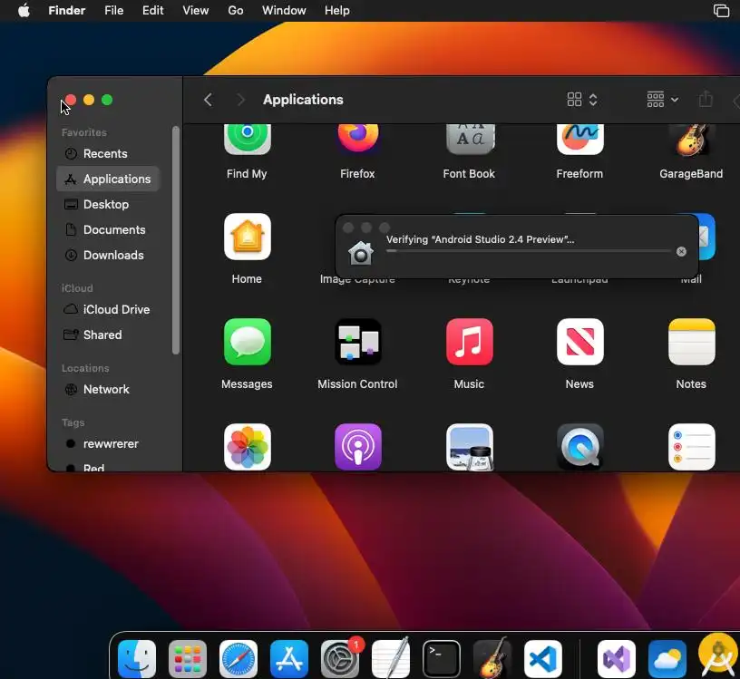Open the Freeform app
The height and width of the screenshot is (679, 740).
click(x=580, y=140)
